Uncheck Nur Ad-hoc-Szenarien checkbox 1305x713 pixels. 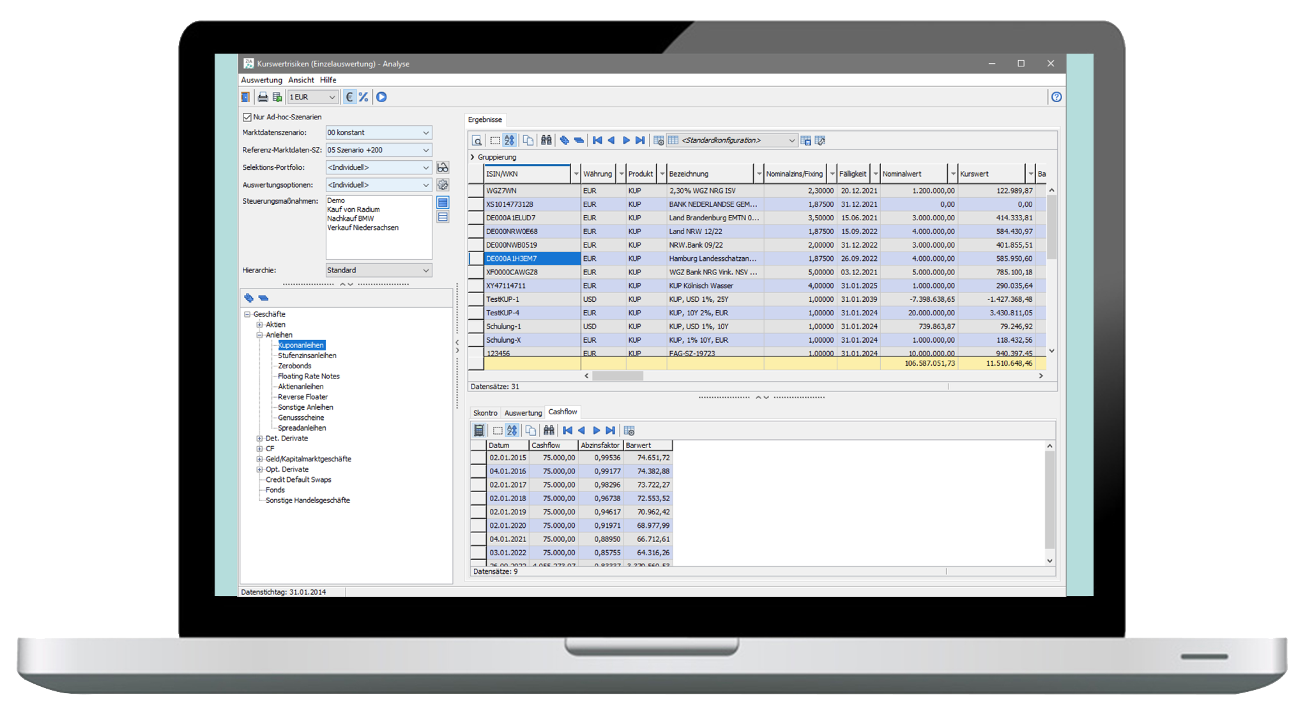247,117
